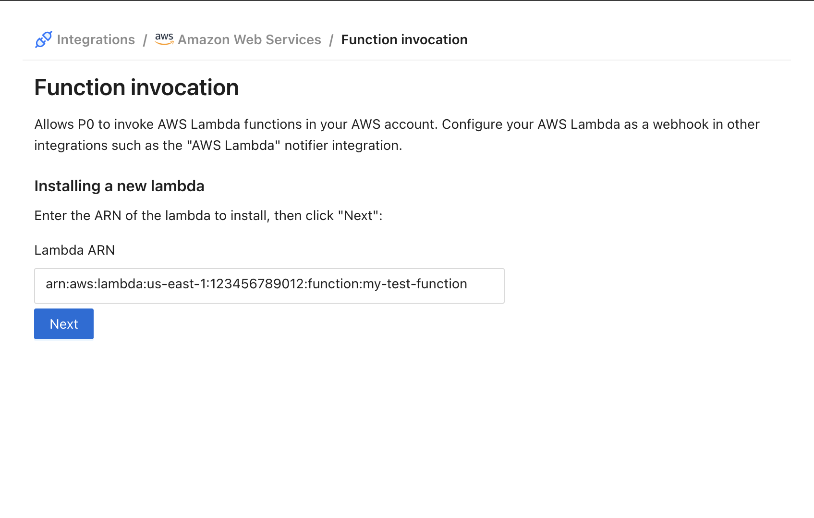814x518 pixels.
Task: Click the slash separator after Integrations
Action: pos(145,40)
